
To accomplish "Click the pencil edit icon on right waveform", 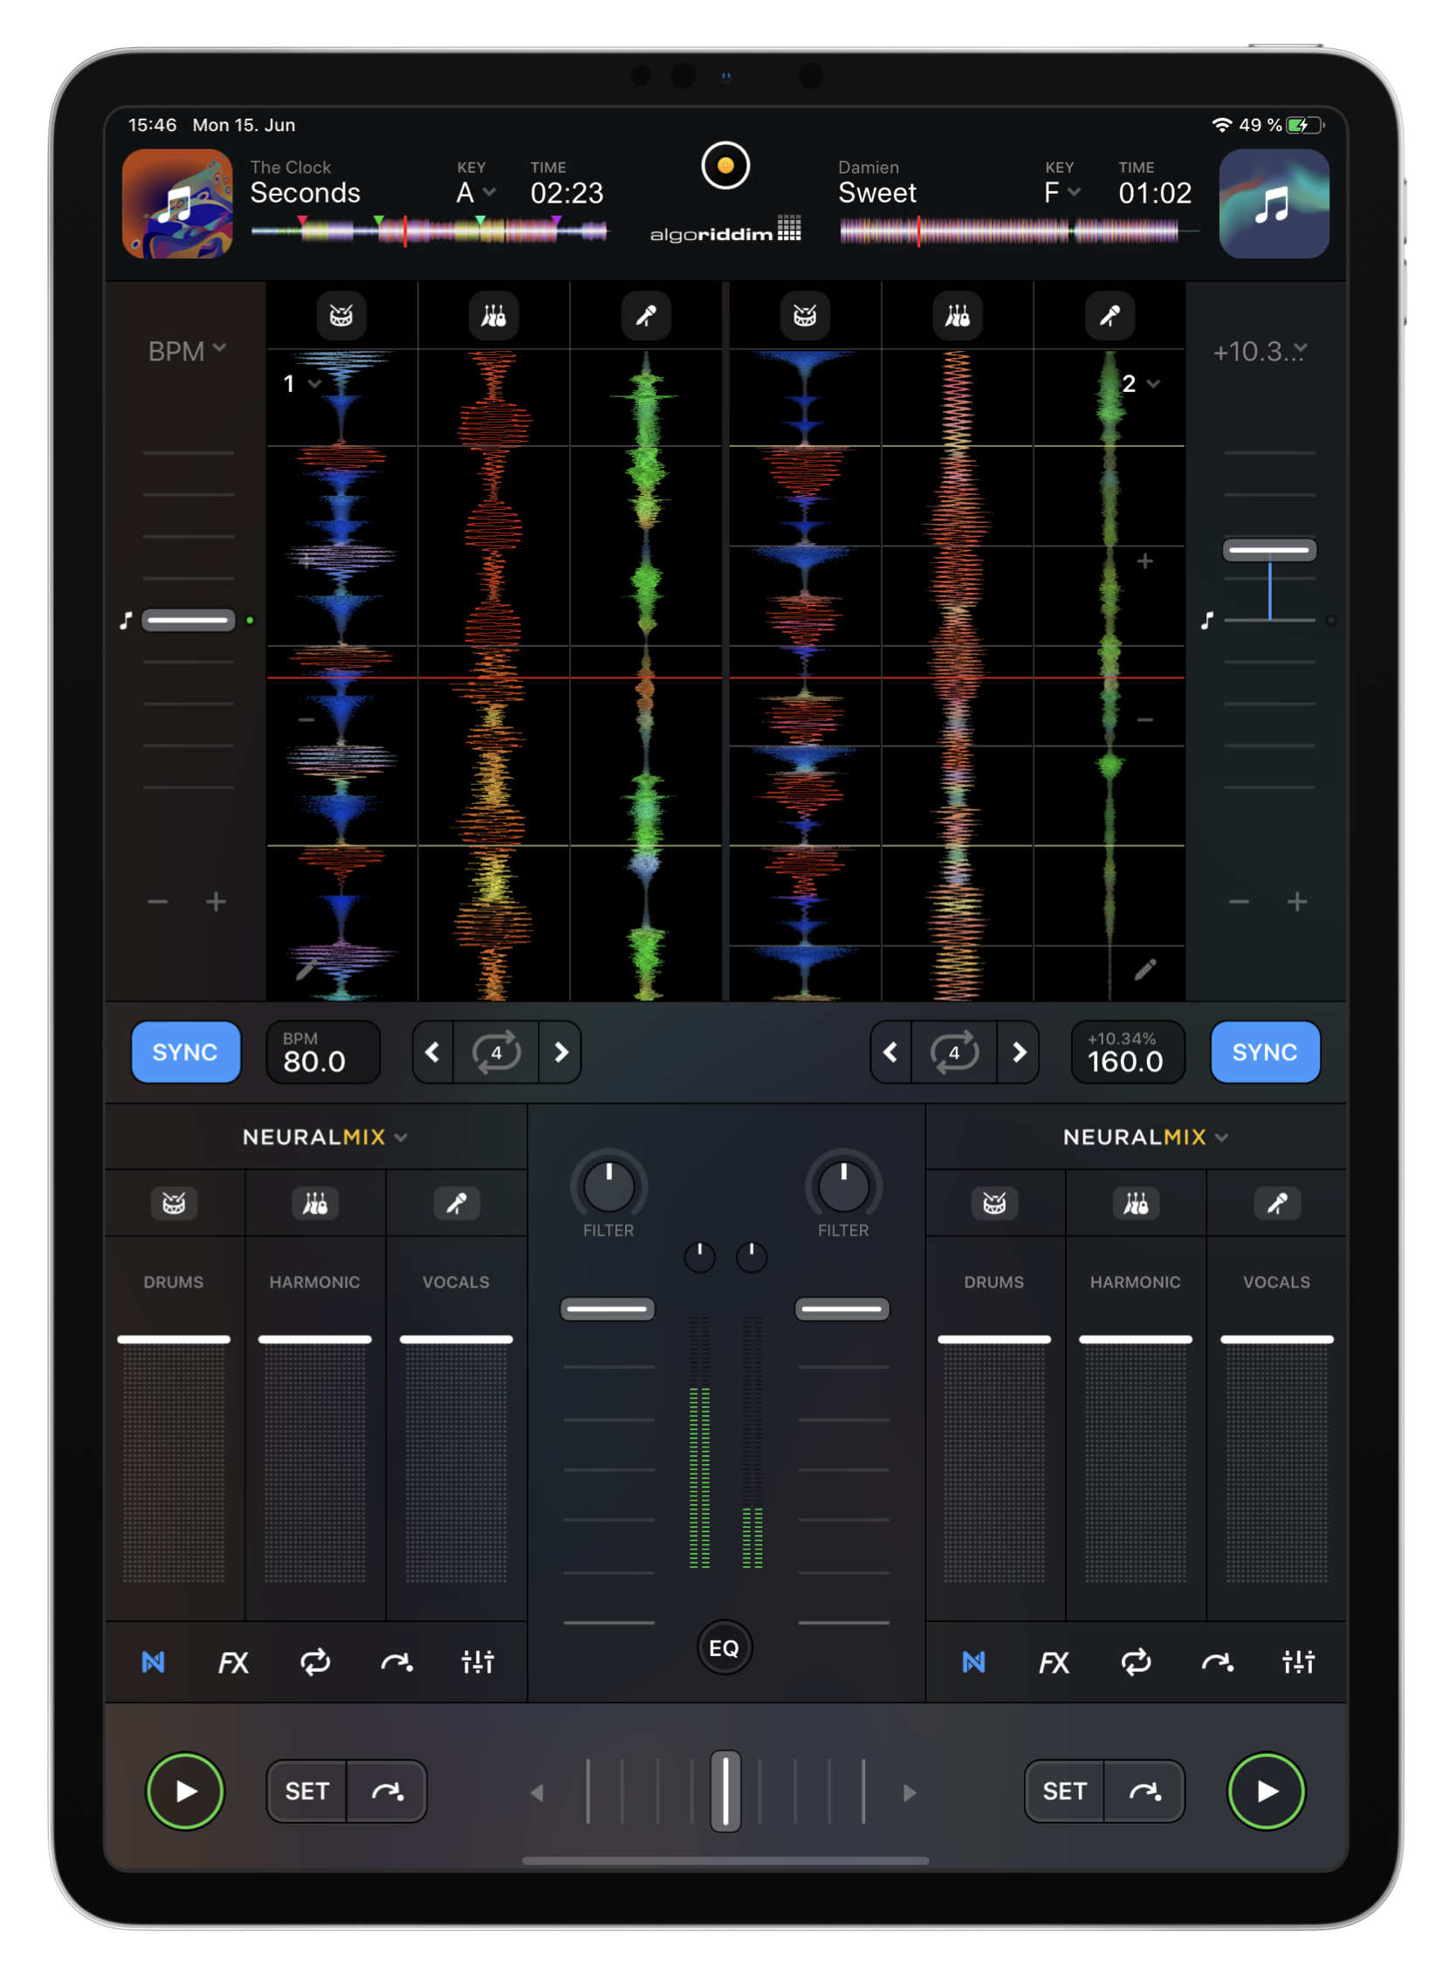I will click(1144, 970).
